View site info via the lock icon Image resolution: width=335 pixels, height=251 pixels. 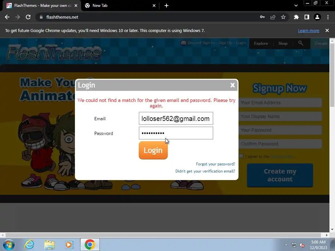coord(41,17)
